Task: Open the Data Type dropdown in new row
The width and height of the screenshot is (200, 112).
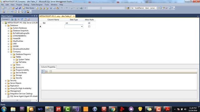Action: tap(82, 26)
